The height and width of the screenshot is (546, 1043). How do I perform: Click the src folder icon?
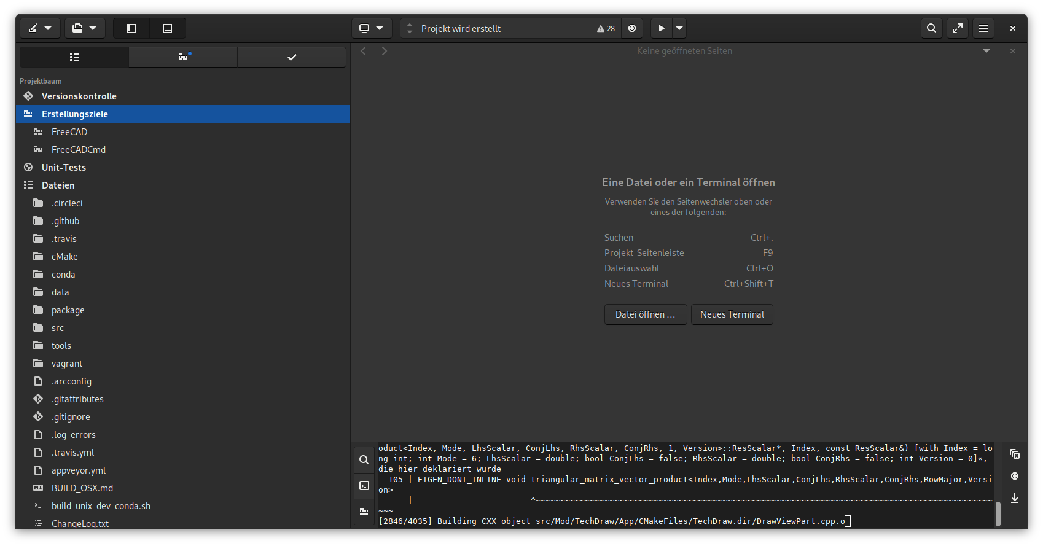tap(38, 328)
